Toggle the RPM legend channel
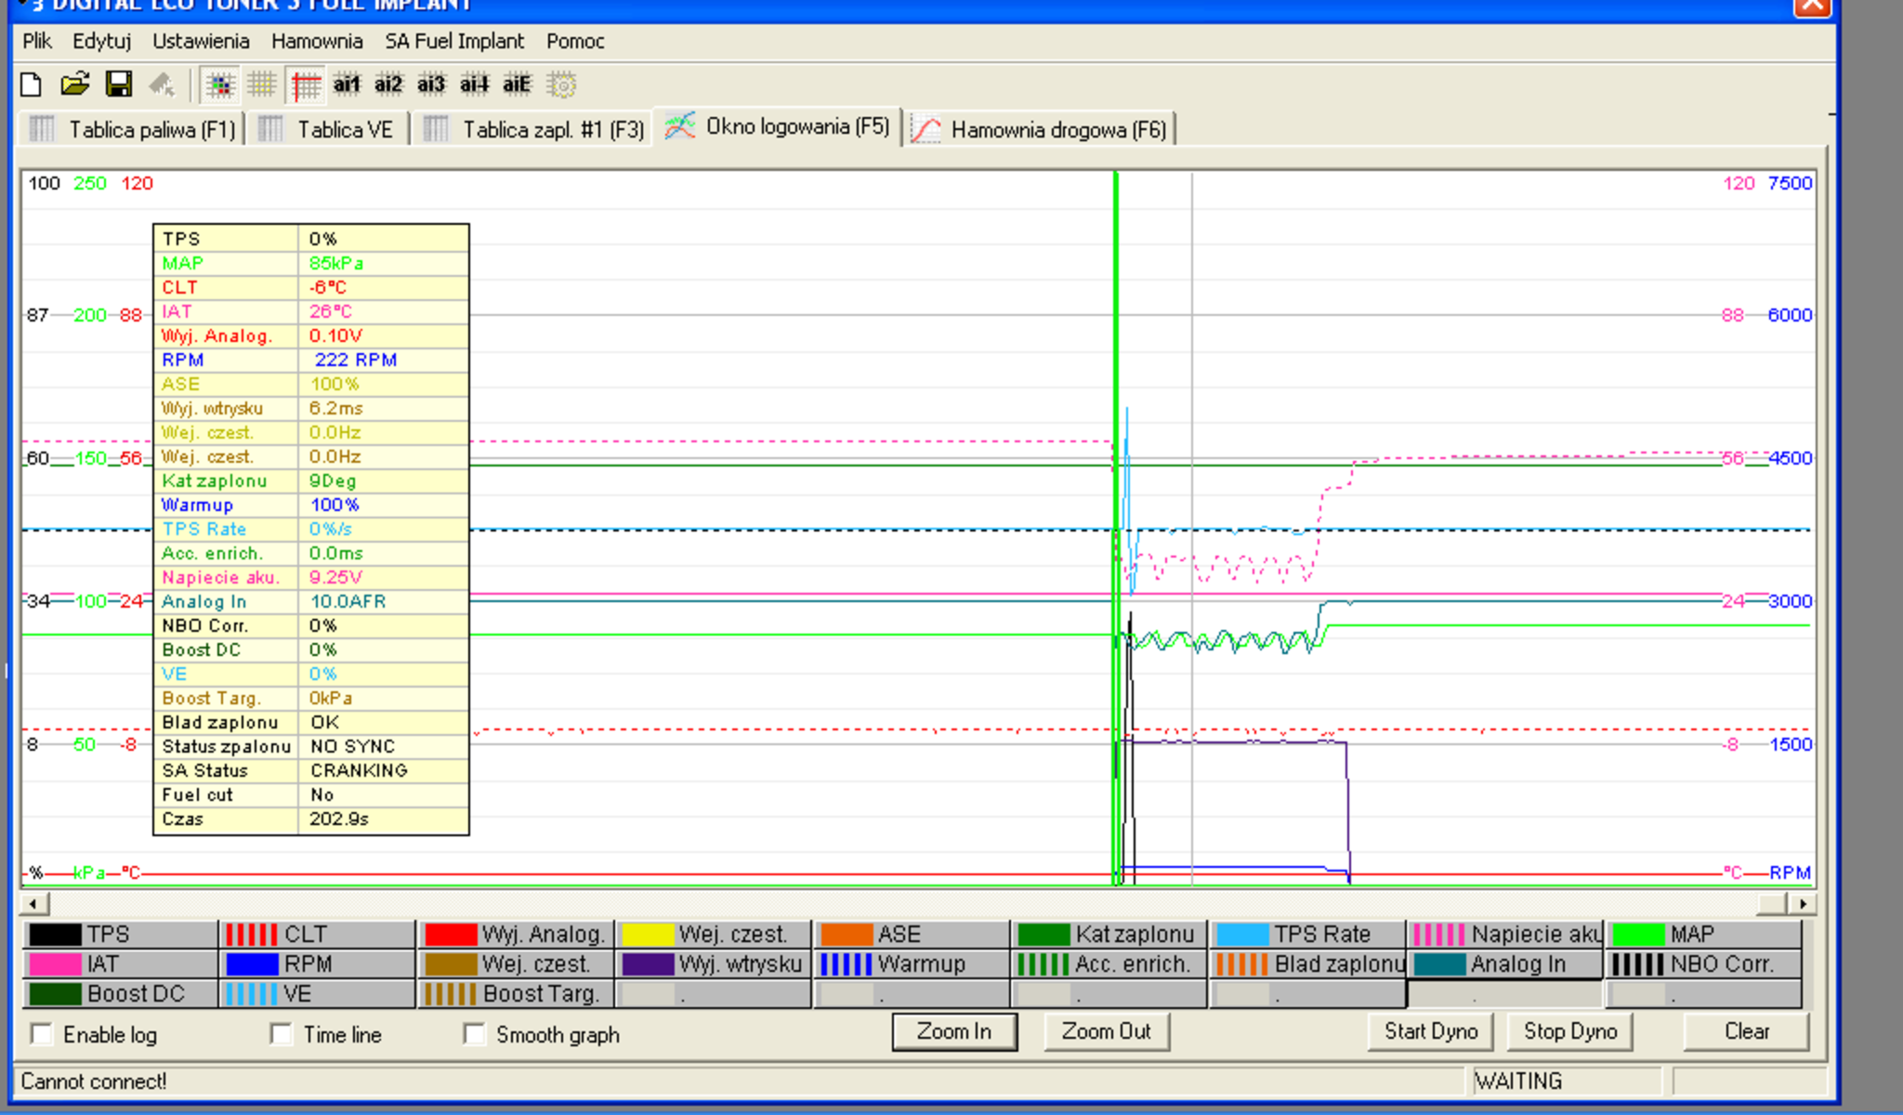The width and height of the screenshot is (1903, 1115). [x=317, y=964]
